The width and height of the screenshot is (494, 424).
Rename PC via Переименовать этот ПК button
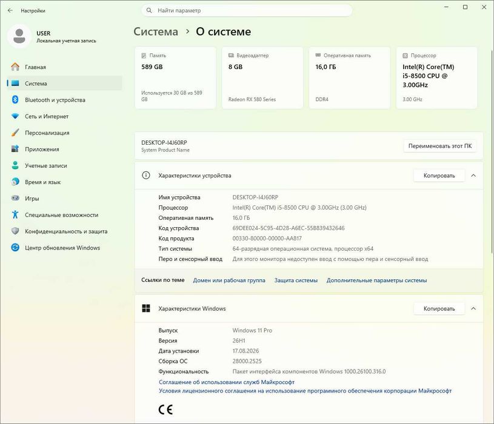440,146
